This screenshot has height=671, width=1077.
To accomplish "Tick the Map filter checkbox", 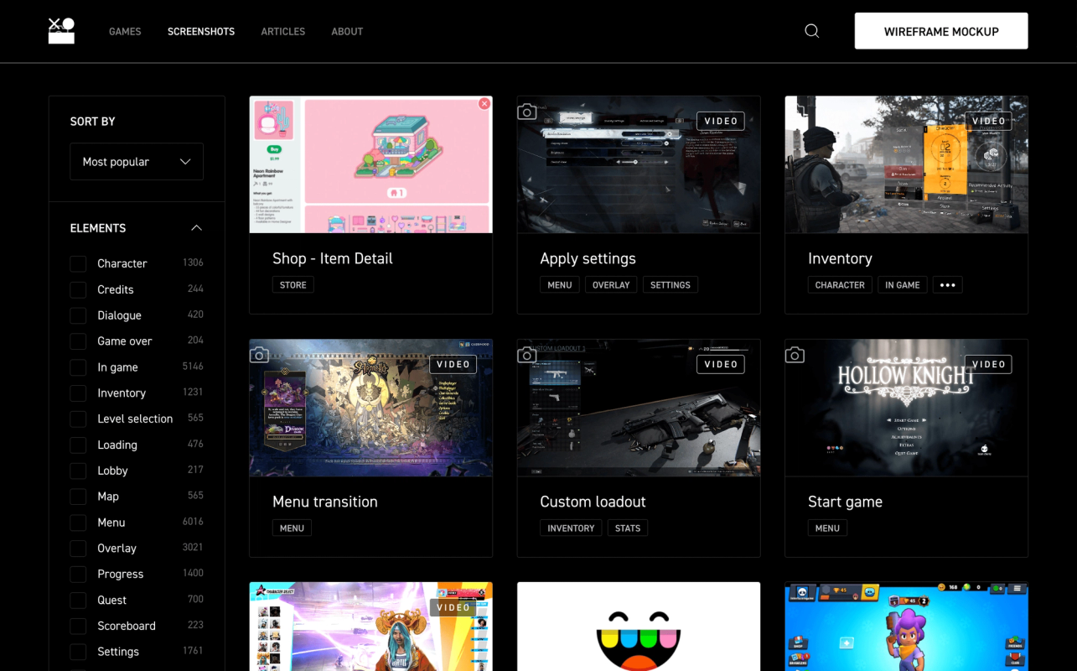I will (x=78, y=497).
